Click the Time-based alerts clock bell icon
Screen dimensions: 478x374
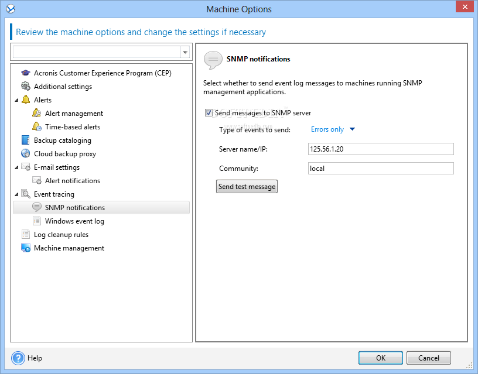coord(37,126)
